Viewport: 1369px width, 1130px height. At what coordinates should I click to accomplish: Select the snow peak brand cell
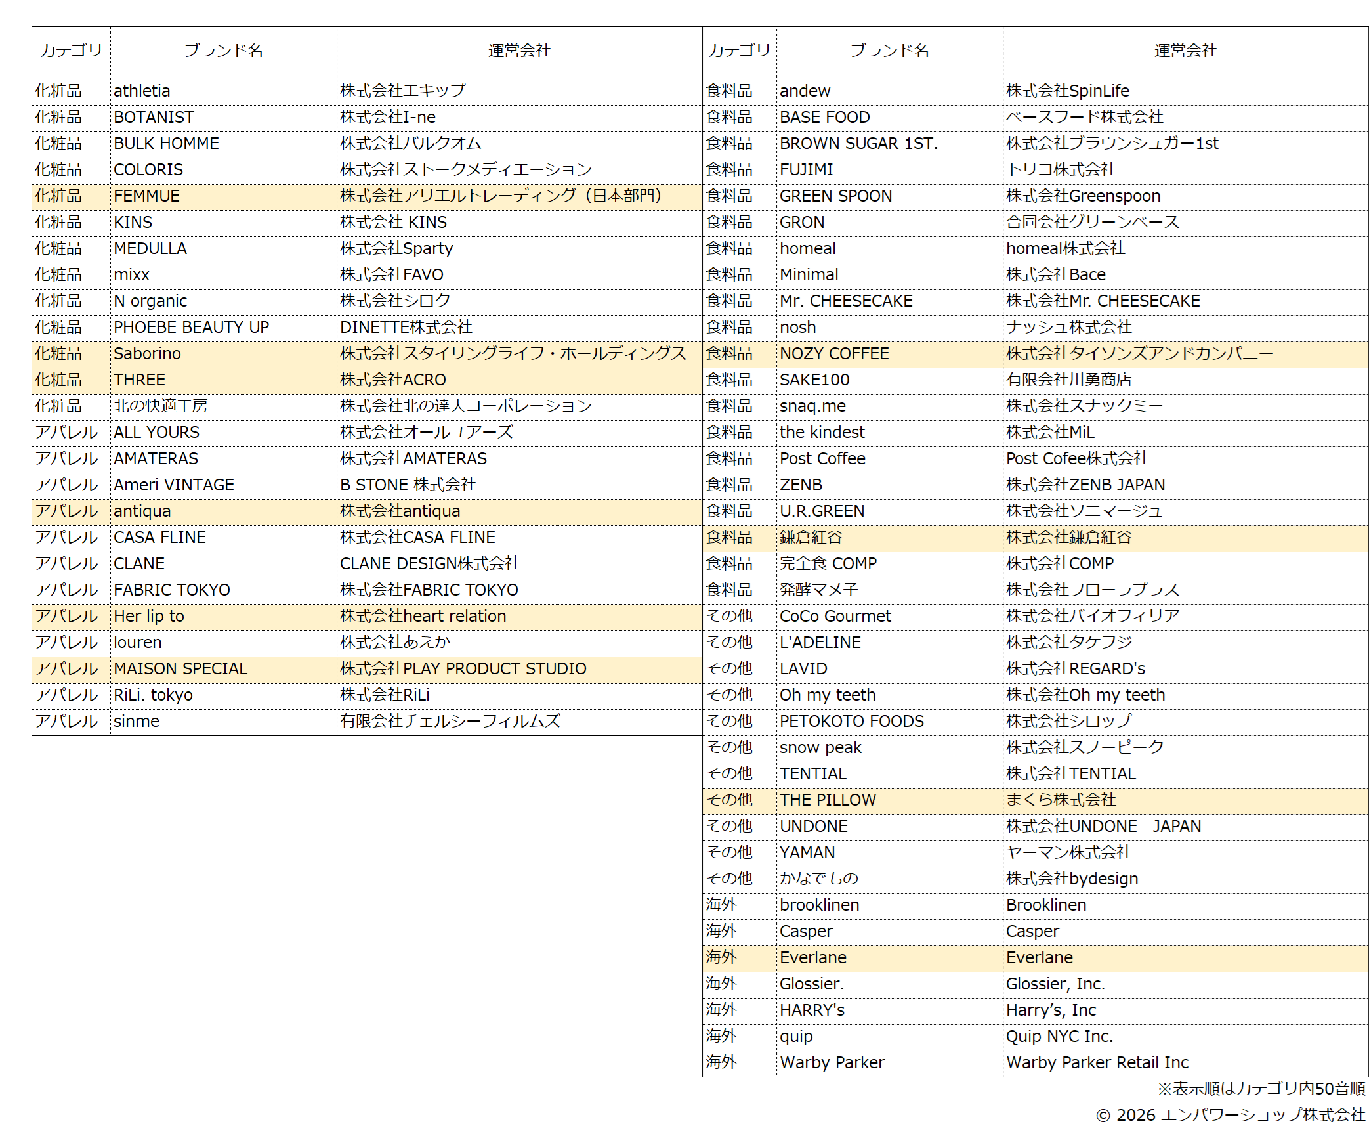(820, 748)
